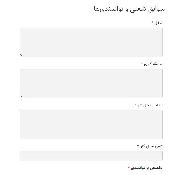Click the تخصص یا توانمندی label text
171x175 pixels.
pyautogui.click(x=147, y=168)
